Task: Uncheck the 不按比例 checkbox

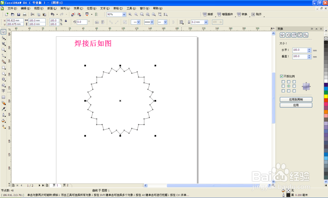Action: point(281,76)
